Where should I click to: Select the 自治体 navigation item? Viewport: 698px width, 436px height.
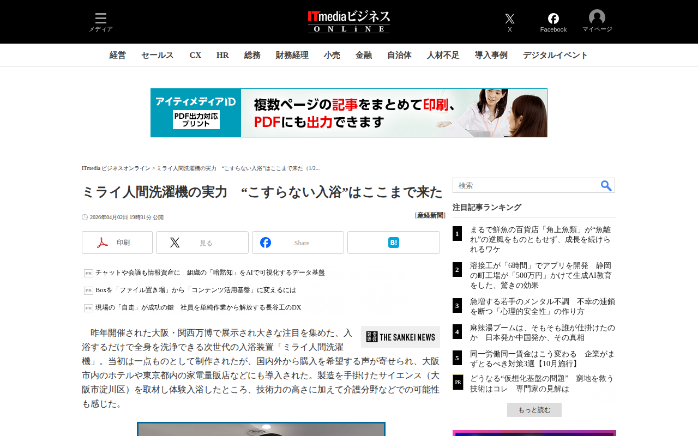pos(399,55)
